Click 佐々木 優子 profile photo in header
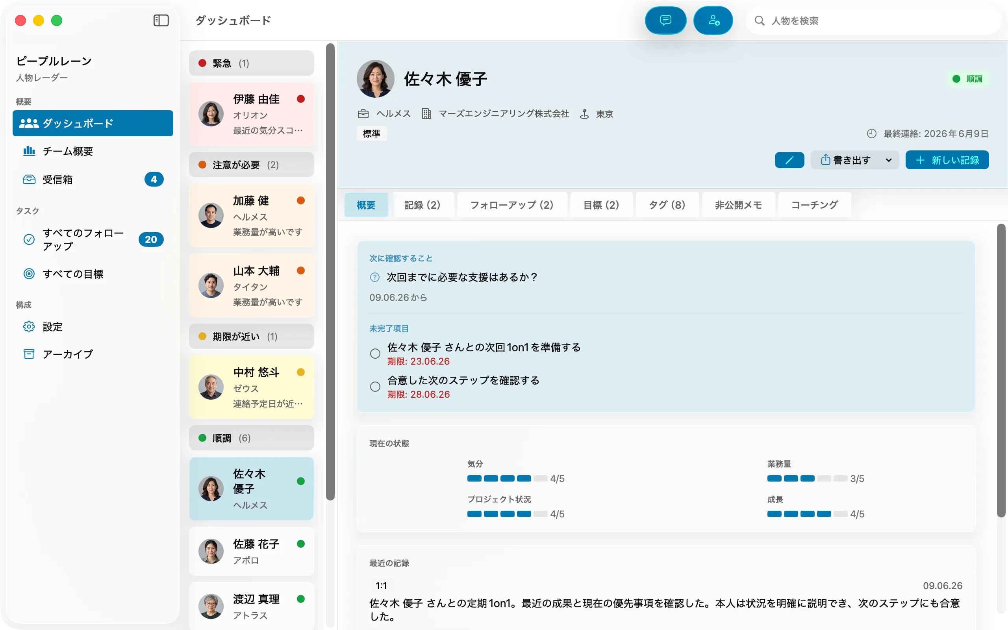1008x630 pixels. 375,79
